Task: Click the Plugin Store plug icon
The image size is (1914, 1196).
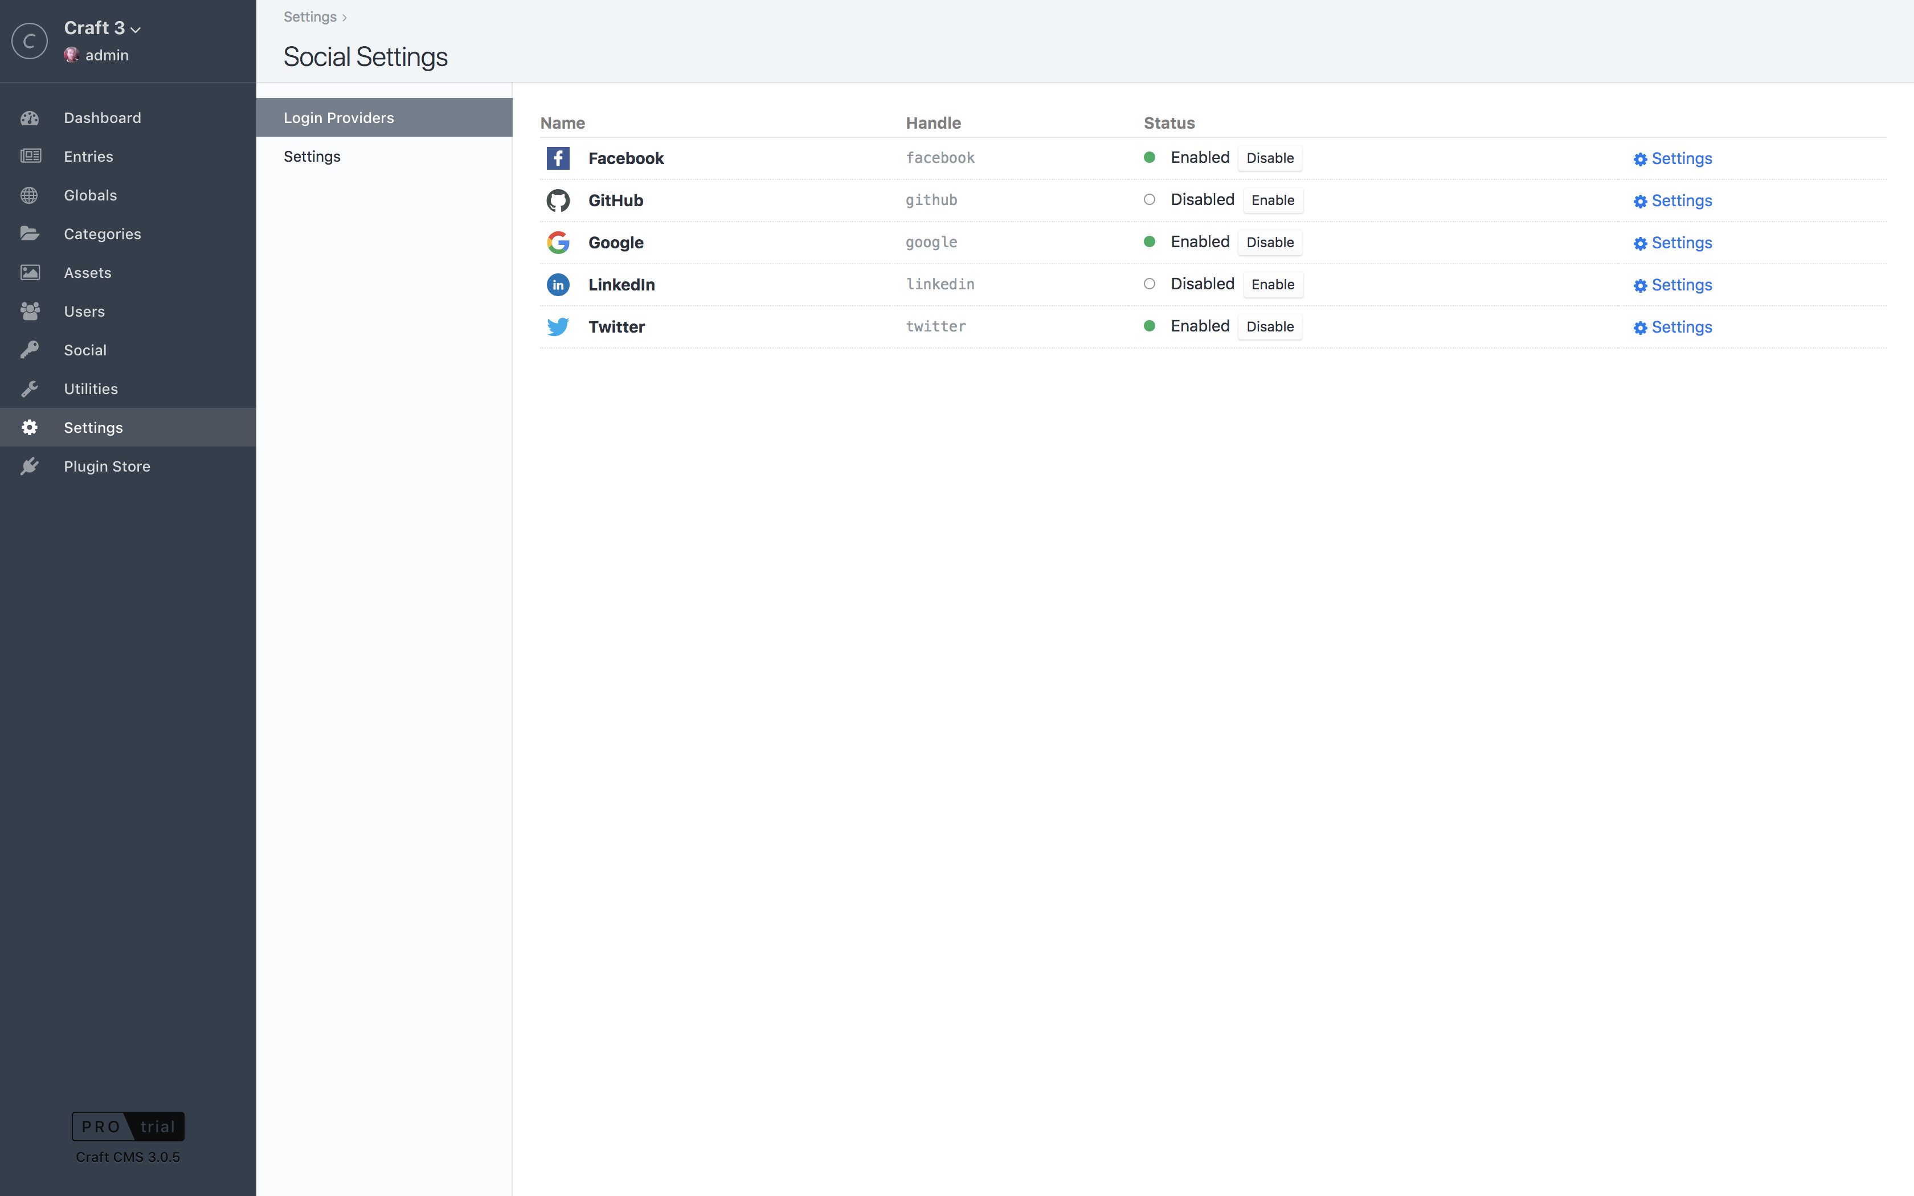Action: [x=30, y=466]
